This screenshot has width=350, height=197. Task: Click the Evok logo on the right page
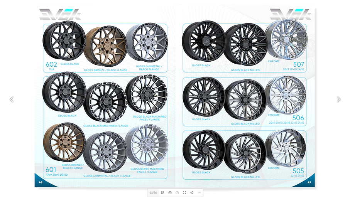coord(291,14)
